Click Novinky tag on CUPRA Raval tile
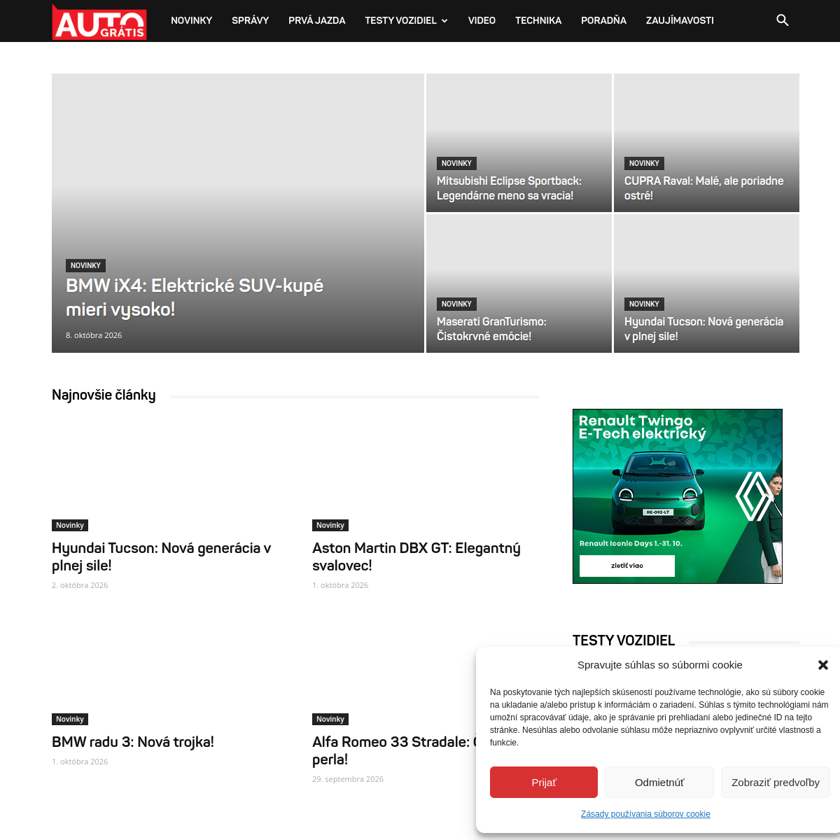 coord(644,163)
